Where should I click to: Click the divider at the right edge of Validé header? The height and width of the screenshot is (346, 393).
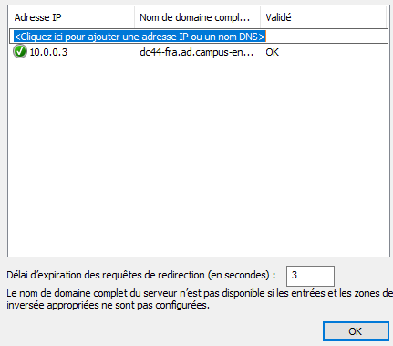386,17
